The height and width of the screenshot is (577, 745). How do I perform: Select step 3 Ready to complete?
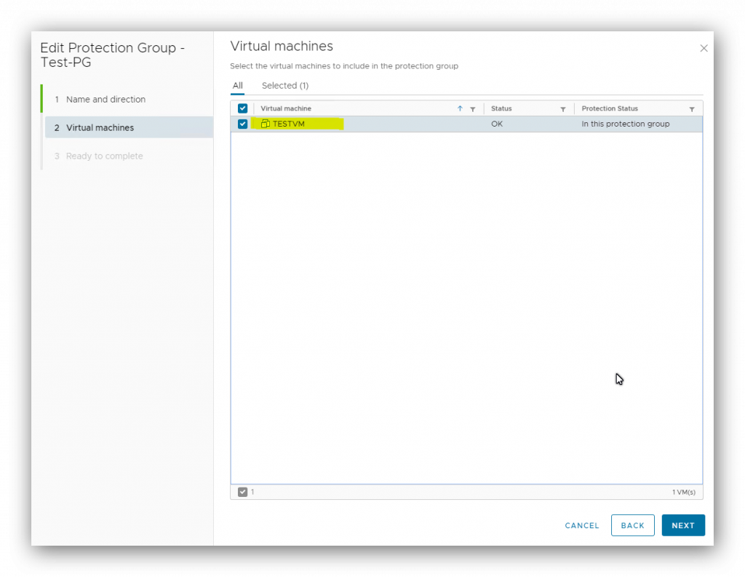[101, 156]
